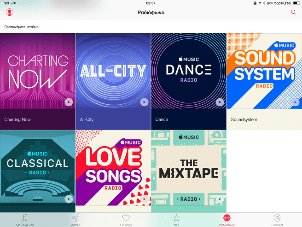The height and width of the screenshot is (227, 302).
Task: Open the Charting Now artwork
Action: pos(38,71)
